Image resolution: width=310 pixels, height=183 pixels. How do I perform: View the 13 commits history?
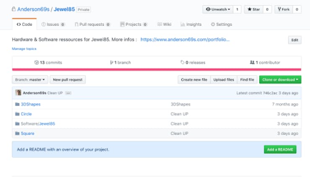pyautogui.click(x=48, y=63)
